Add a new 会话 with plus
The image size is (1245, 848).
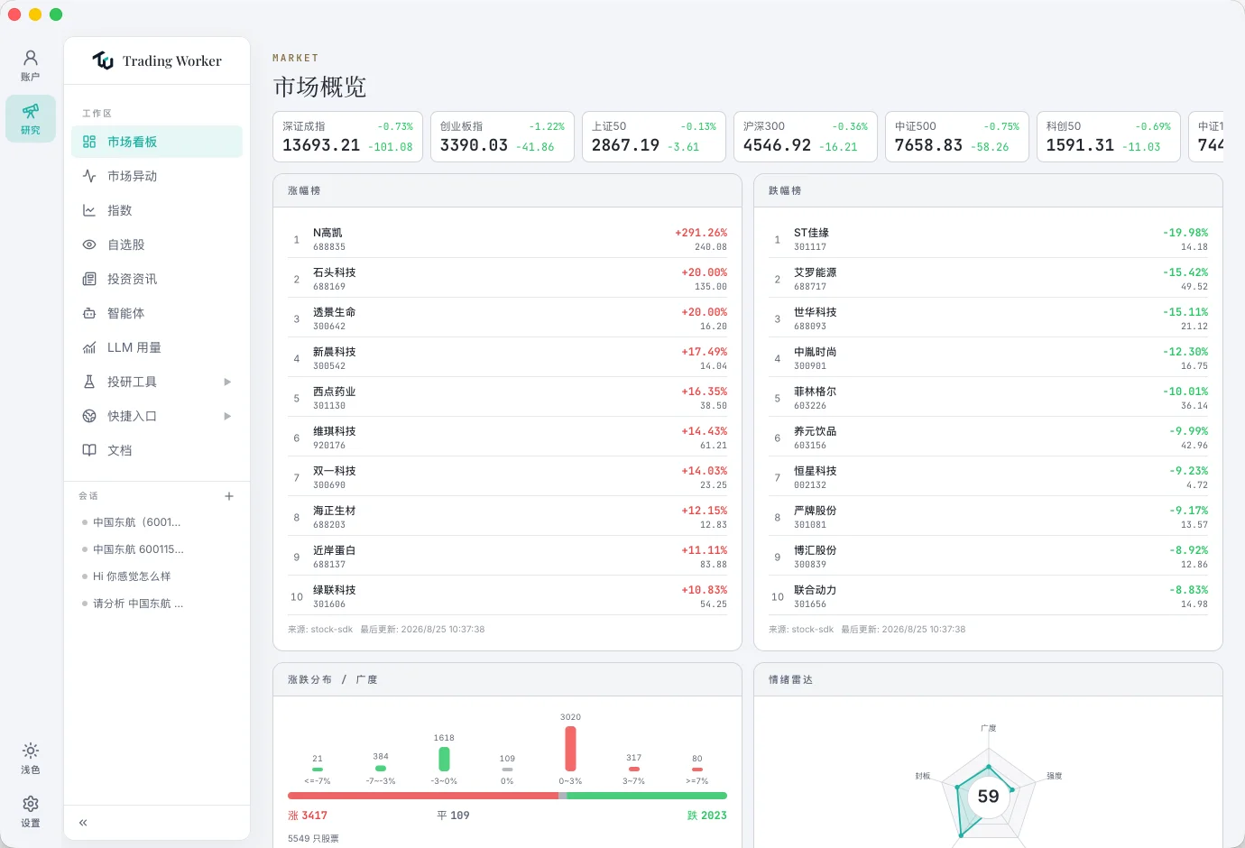pos(229,496)
